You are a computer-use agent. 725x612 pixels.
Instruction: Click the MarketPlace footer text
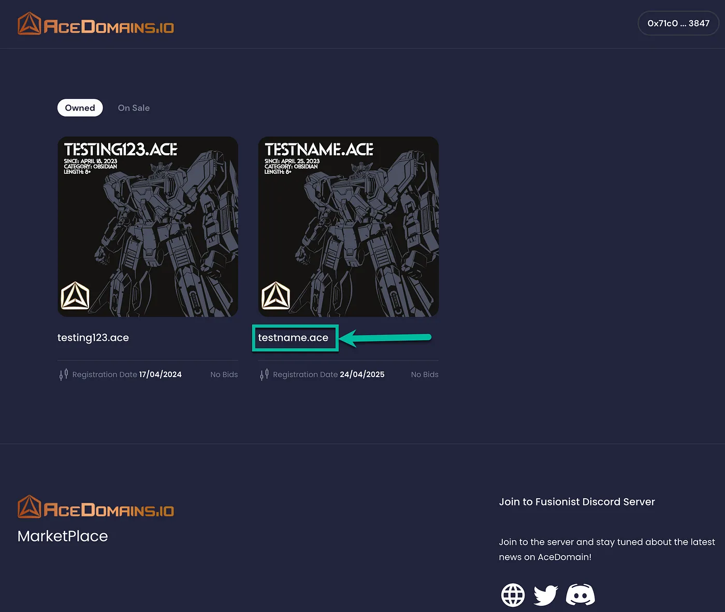pyautogui.click(x=63, y=536)
